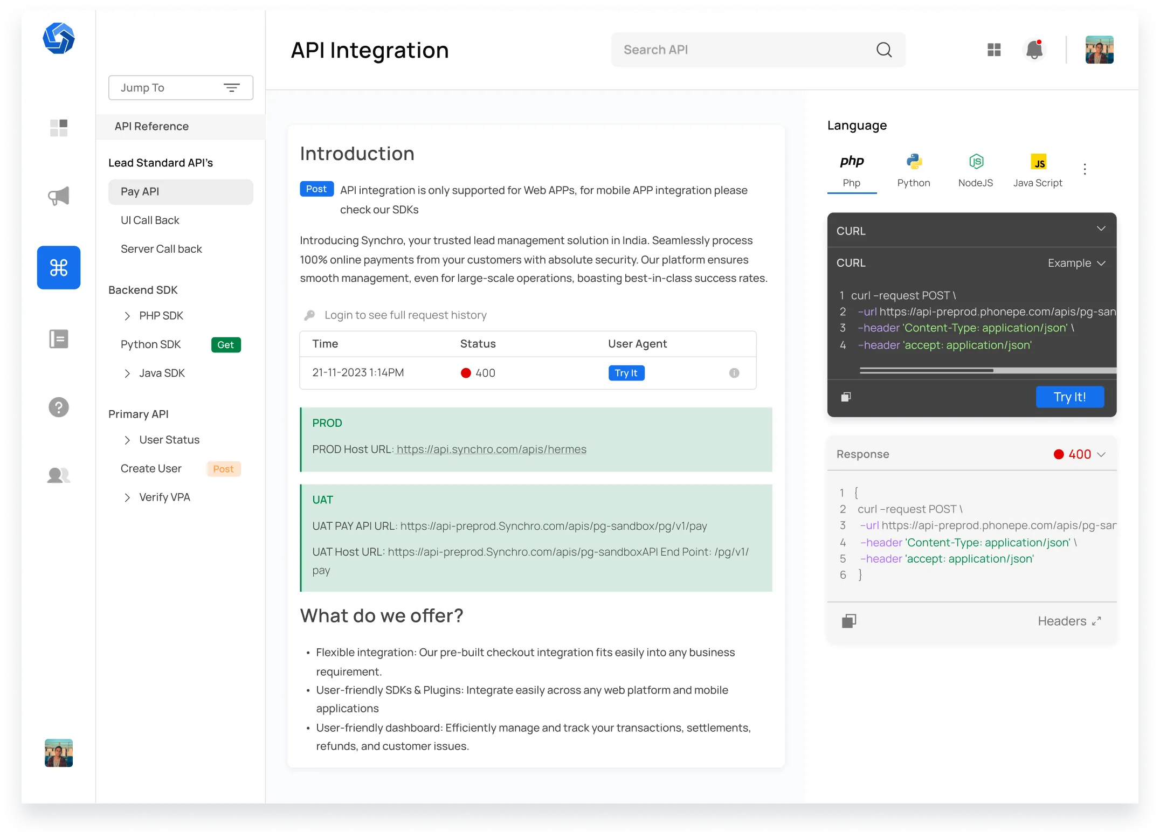Open the help question mark icon
The height and width of the screenshot is (838, 1160).
[x=59, y=407]
